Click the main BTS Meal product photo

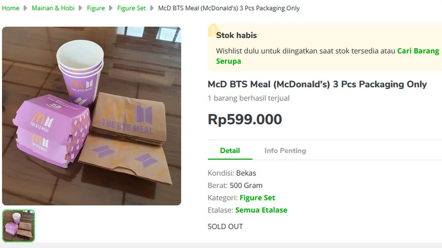pyautogui.click(x=92, y=115)
